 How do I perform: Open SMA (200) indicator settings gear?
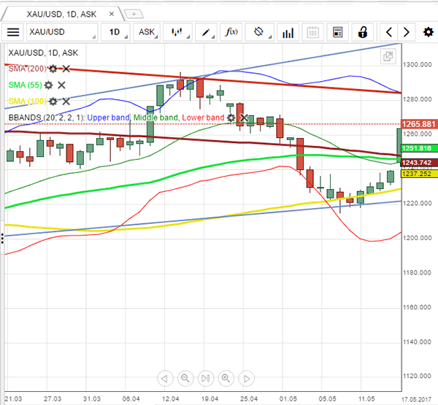[x=53, y=69]
